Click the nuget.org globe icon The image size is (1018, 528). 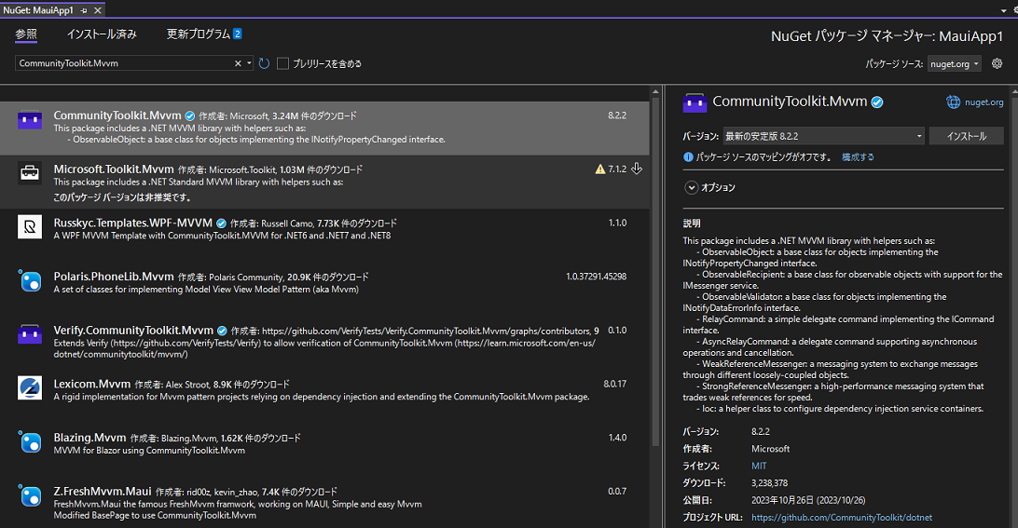(953, 102)
